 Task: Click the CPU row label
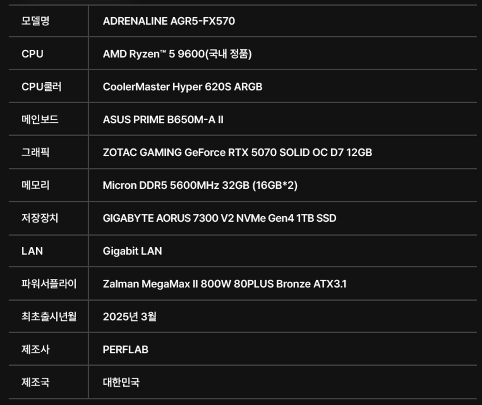tap(33, 54)
